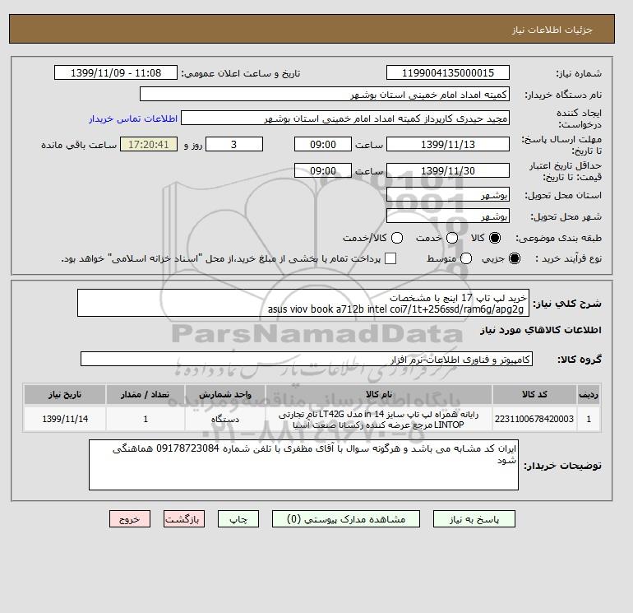Select the خدمت radio button
The image size is (633, 613).
click(452, 238)
